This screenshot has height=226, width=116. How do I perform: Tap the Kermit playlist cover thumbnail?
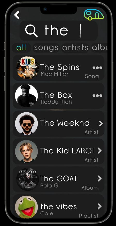pyautogui.click(x=26, y=207)
